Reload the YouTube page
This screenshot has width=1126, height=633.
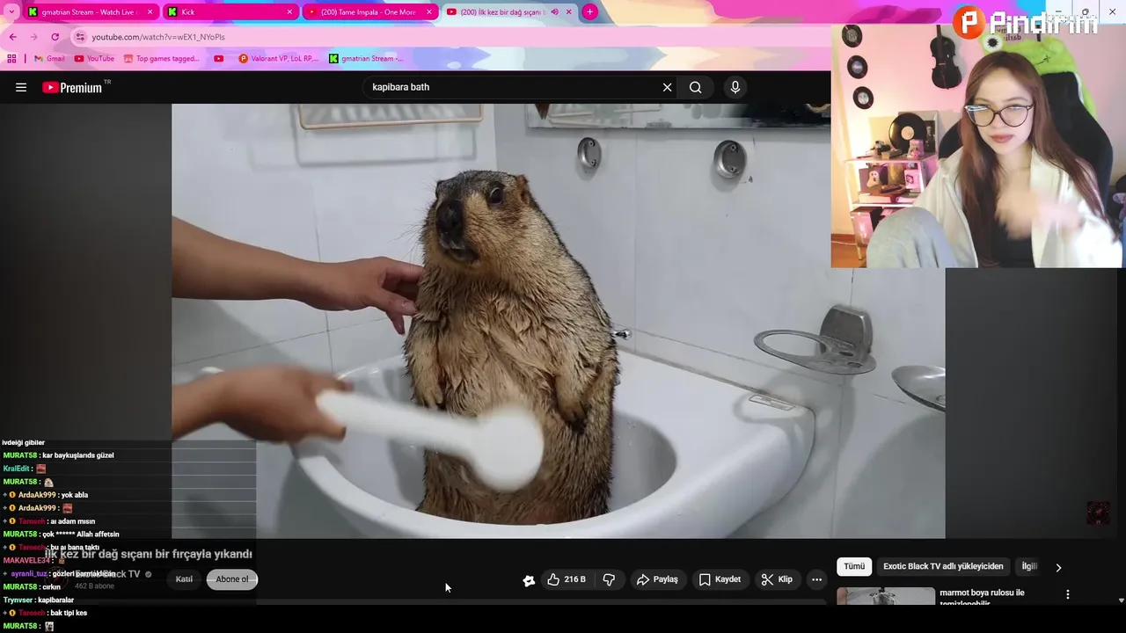(x=55, y=37)
